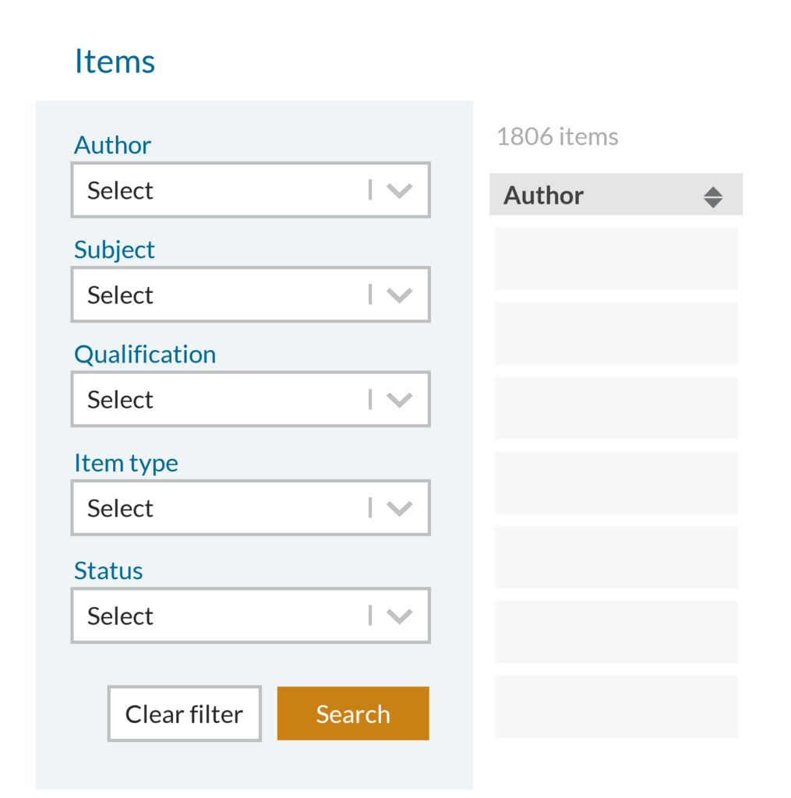Open the Qualification select dropdown

(x=250, y=399)
